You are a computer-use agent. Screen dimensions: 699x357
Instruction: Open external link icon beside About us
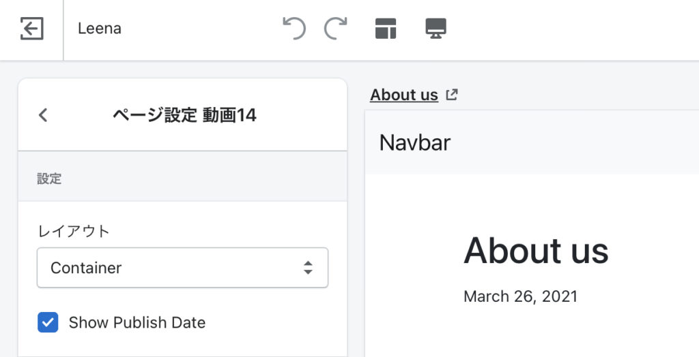(451, 95)
